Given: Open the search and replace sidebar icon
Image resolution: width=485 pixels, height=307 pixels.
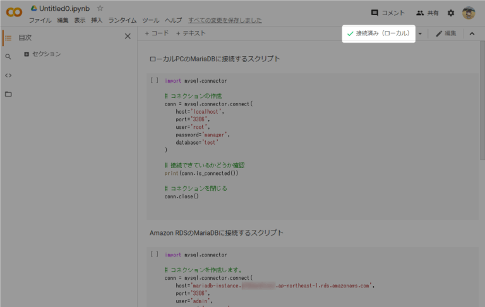Looking at the screenshot, I should tap(8, 56).
